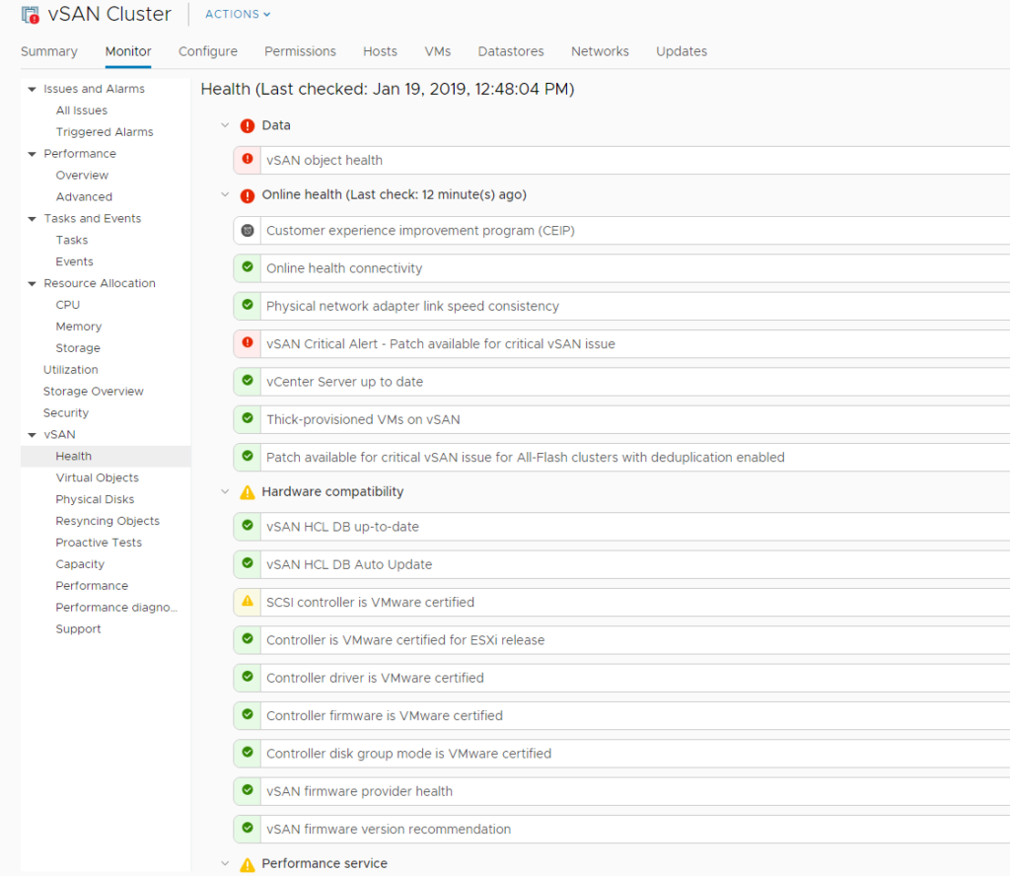Open Security in sidebar

[66, 413]
